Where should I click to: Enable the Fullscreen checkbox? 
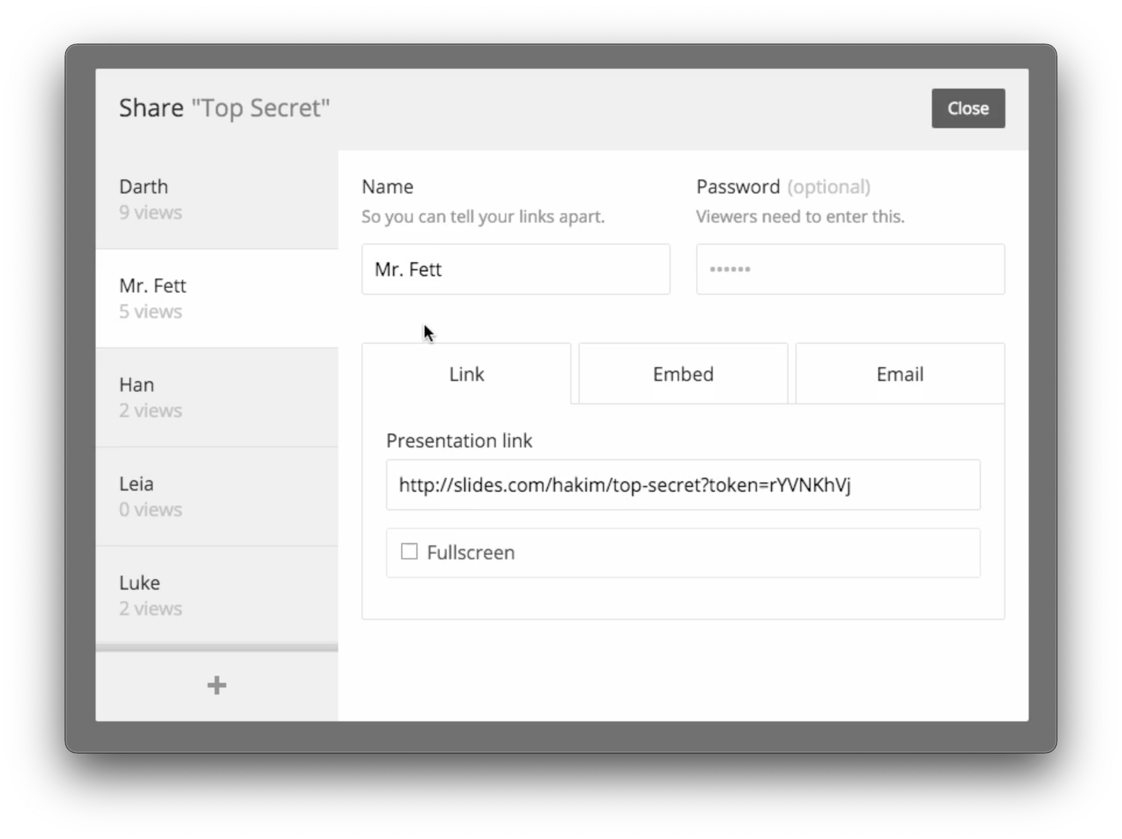tap(409, 551)
